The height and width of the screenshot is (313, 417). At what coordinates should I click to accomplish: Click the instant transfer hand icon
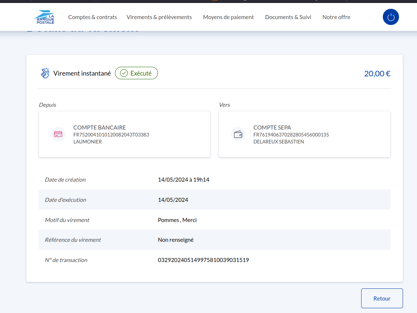click(45, 73)
